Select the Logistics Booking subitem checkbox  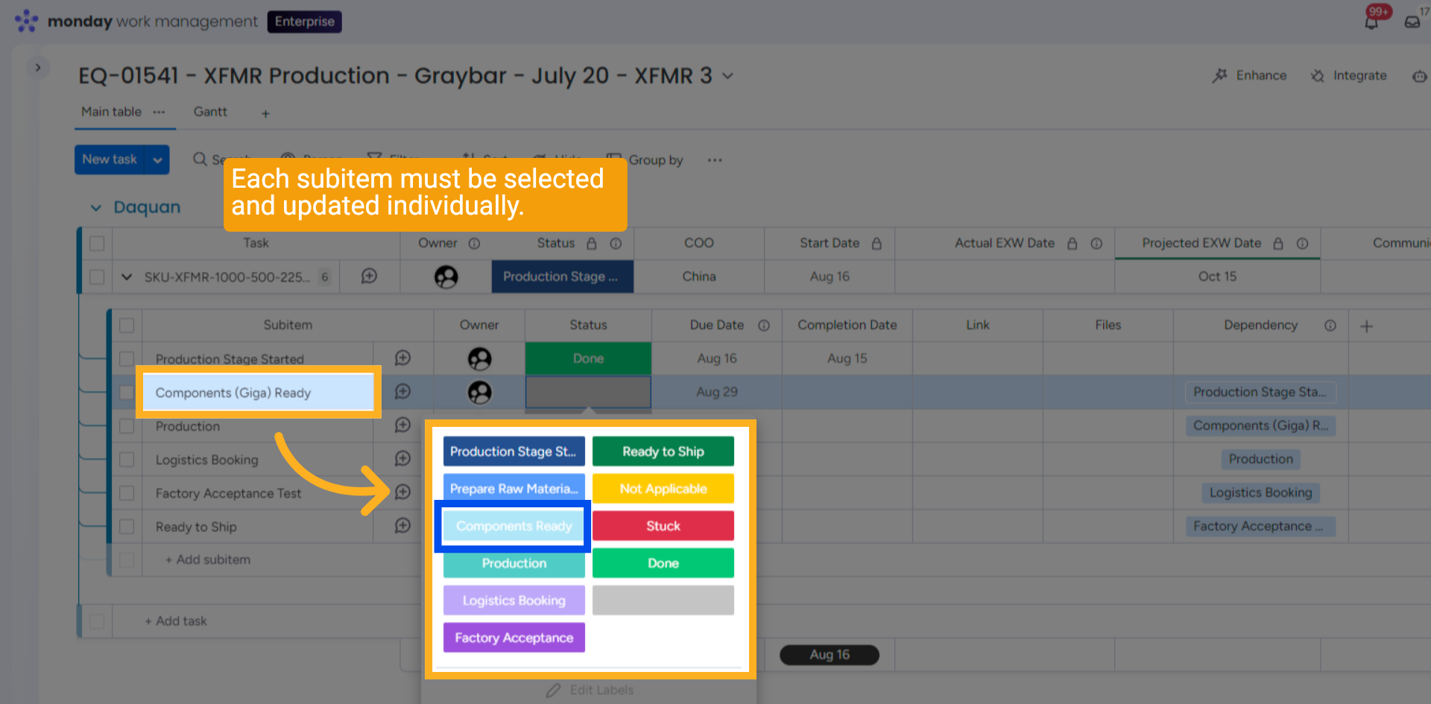[x=127, y=460]
